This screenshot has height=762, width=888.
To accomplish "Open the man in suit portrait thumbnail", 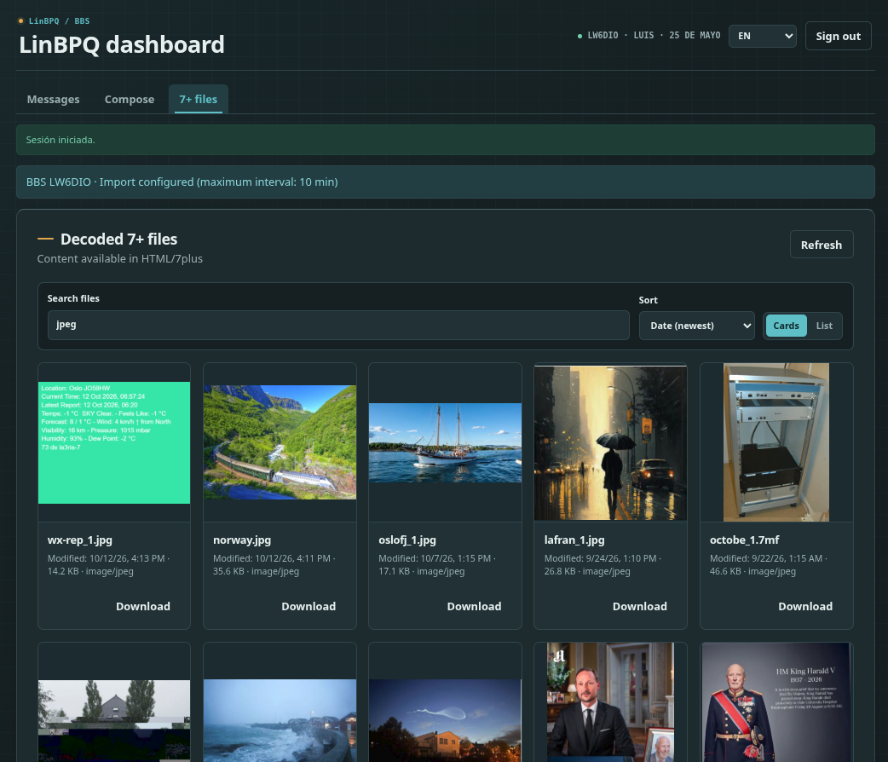I will (x=610, y=702).
